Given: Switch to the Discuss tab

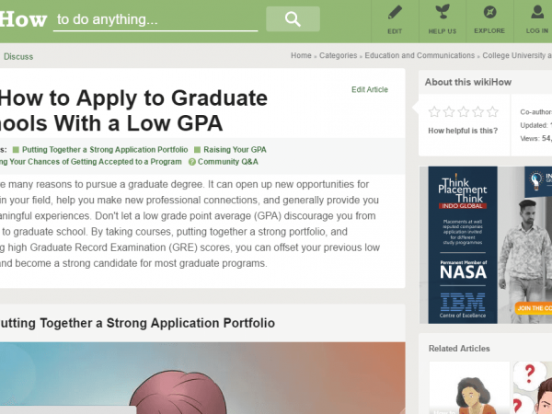Looking at the screenshot, I should (18, 56).
